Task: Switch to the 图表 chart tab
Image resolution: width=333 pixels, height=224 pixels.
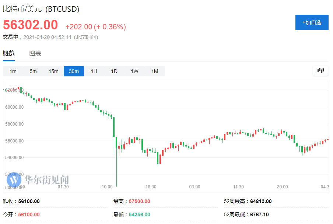Action: point(35,53)
